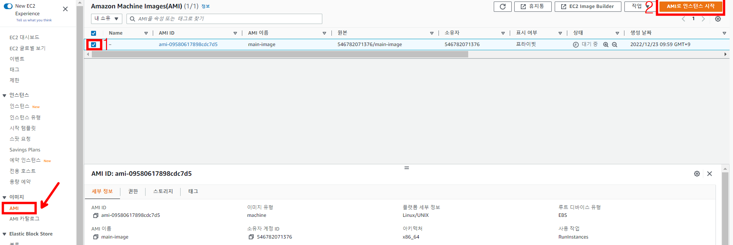Select AMI in the sidebar
The image size is (733, 245).
[x=14, y=208]
